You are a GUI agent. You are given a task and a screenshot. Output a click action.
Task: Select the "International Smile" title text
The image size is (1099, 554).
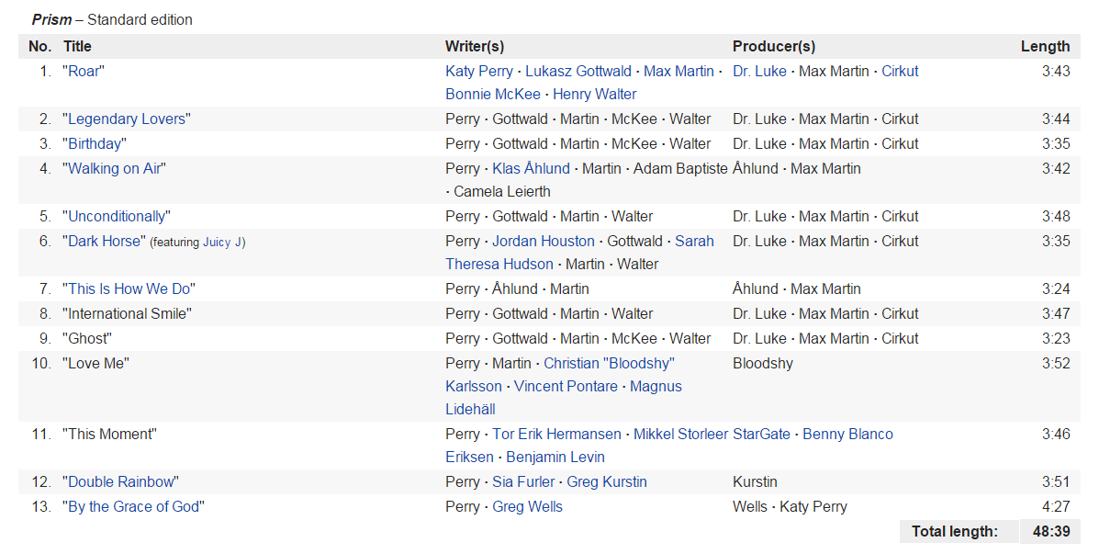[x=127, y=313]
